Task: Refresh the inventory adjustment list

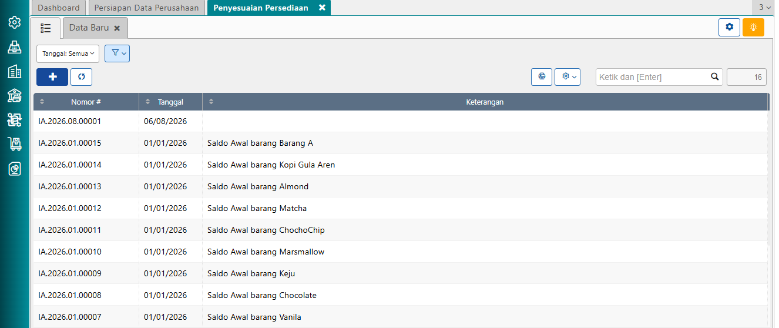Action: click(x=81, y=77)
